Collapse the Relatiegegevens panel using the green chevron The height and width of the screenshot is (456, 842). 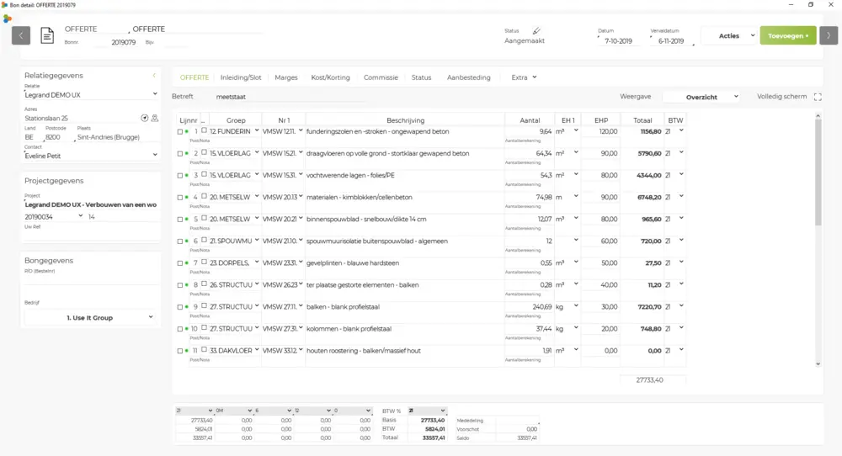(154, 76)
